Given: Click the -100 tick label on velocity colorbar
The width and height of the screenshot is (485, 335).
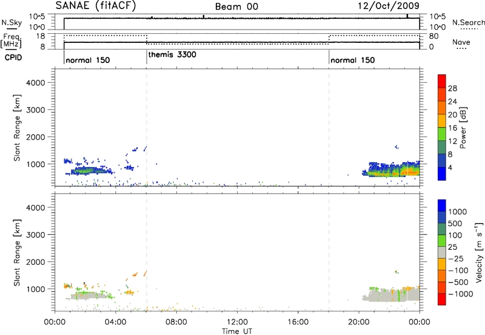Looking at the screenshot, I should (458, 270).
